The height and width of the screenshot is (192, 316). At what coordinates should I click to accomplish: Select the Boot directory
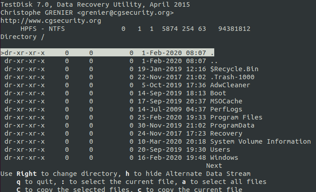[x=218, y=93]
